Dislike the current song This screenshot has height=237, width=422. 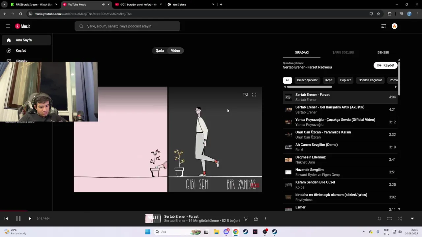tap(246, 219)
